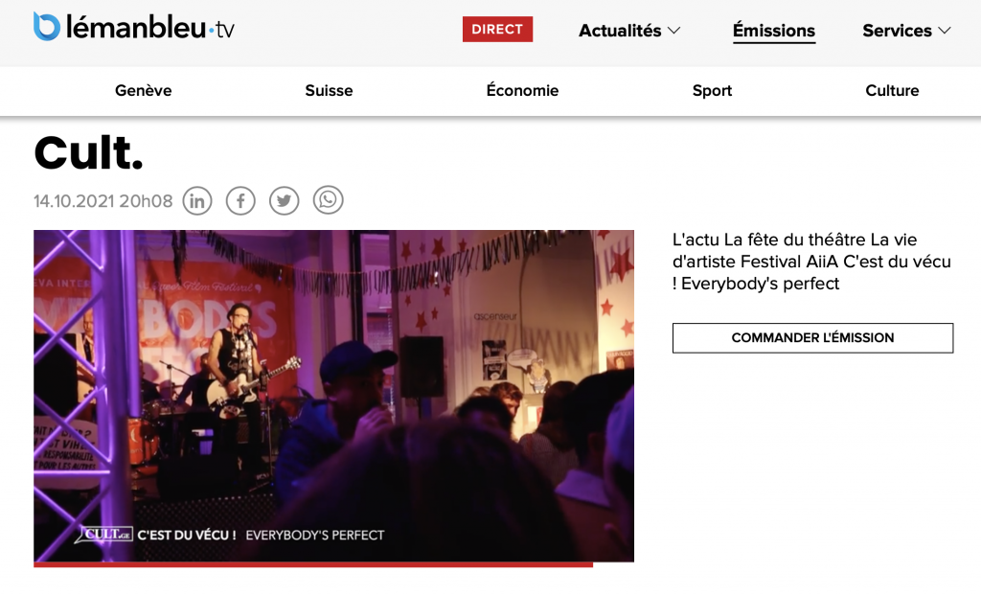The image size is (981, 595).
Task: Click the blue Léman Bleu logo icon
Action: pos(46,27)
